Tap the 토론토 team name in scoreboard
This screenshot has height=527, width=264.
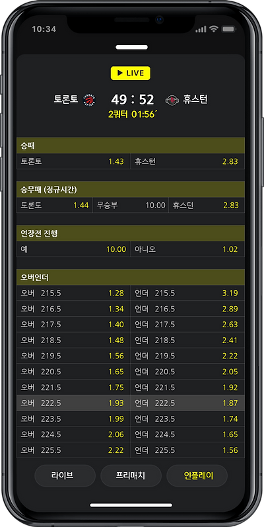[66, 99]
